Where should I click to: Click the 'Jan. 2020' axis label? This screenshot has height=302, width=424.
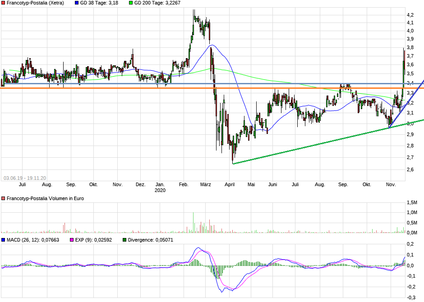(160, 187)
